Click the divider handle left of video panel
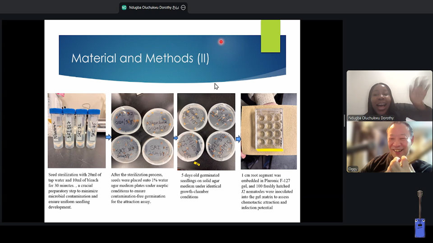The image size is (433, 243). tap(345, 121)
